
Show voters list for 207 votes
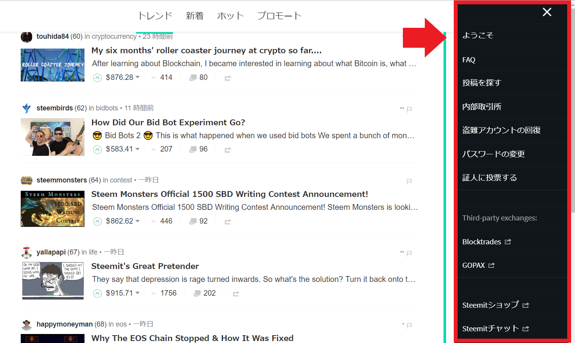[162, 149]
